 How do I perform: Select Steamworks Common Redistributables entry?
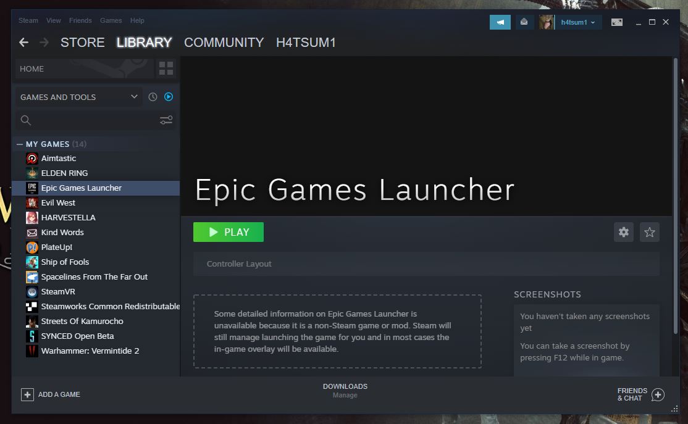96,307
